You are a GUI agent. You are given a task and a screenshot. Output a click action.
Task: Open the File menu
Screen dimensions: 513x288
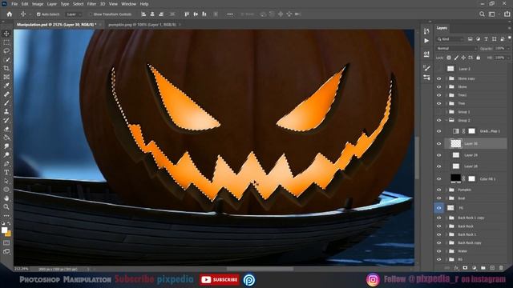tap(14, 4)
